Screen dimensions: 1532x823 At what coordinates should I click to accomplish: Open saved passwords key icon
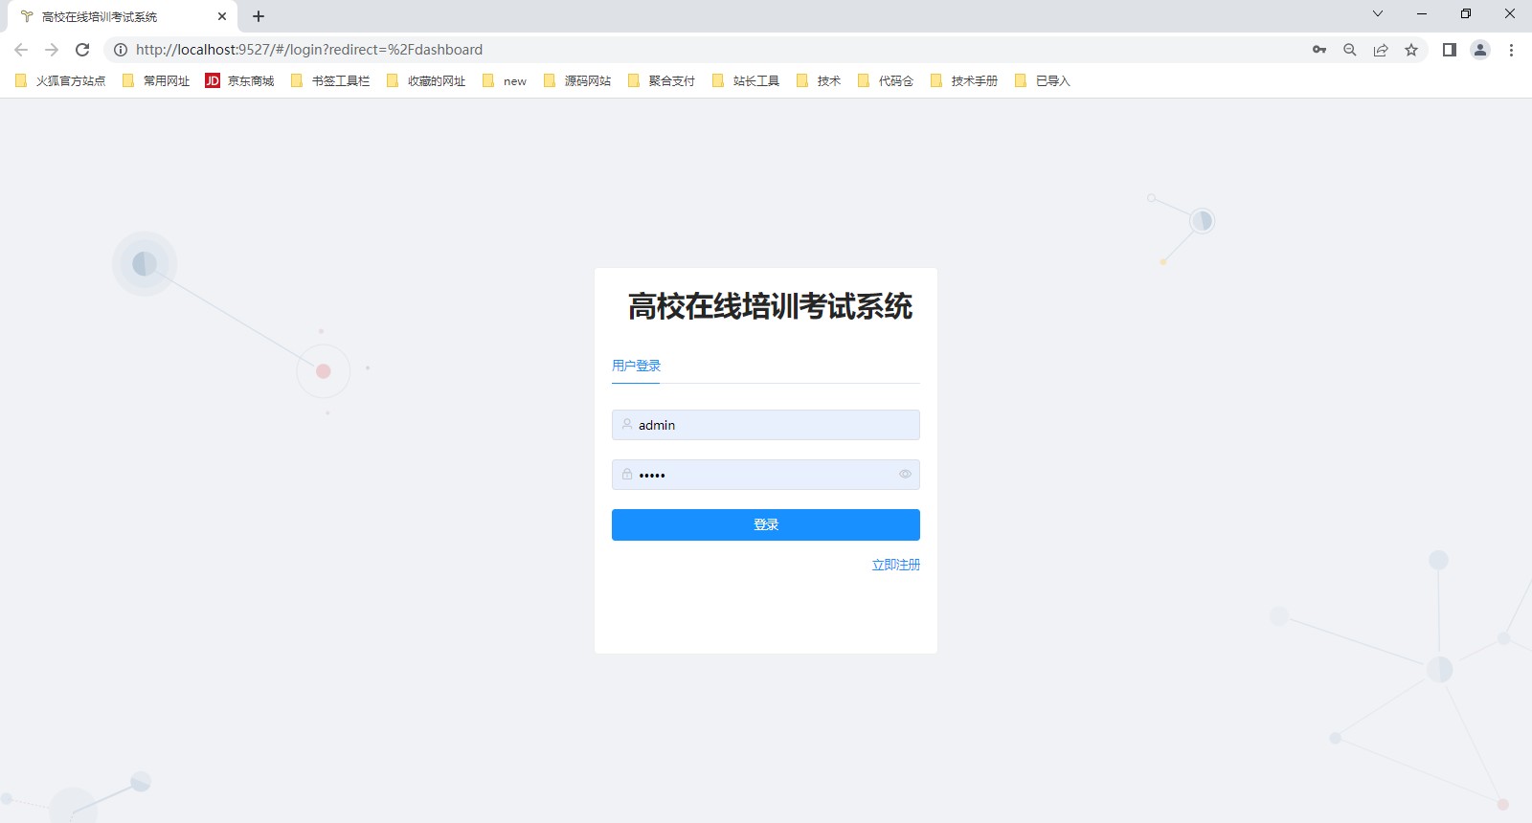1319,50
